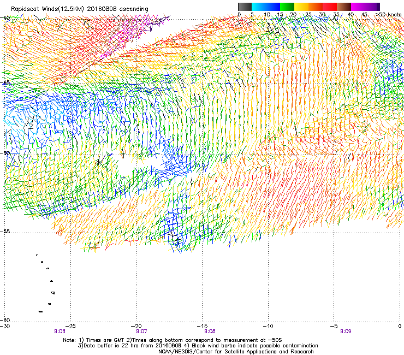404x355 pixels.
Task: Click the '40' legend scale label
Action: tap(350, 15)
